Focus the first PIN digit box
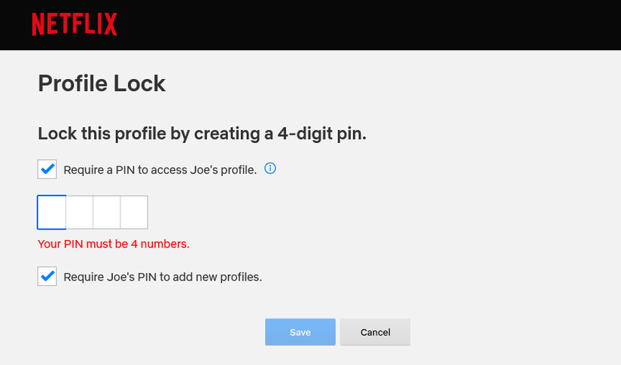Screen dimensions: 621x365 coord(52,212)
